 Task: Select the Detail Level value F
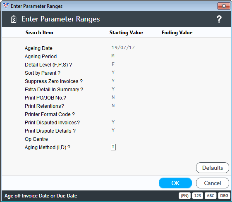[x=113, y=64]
